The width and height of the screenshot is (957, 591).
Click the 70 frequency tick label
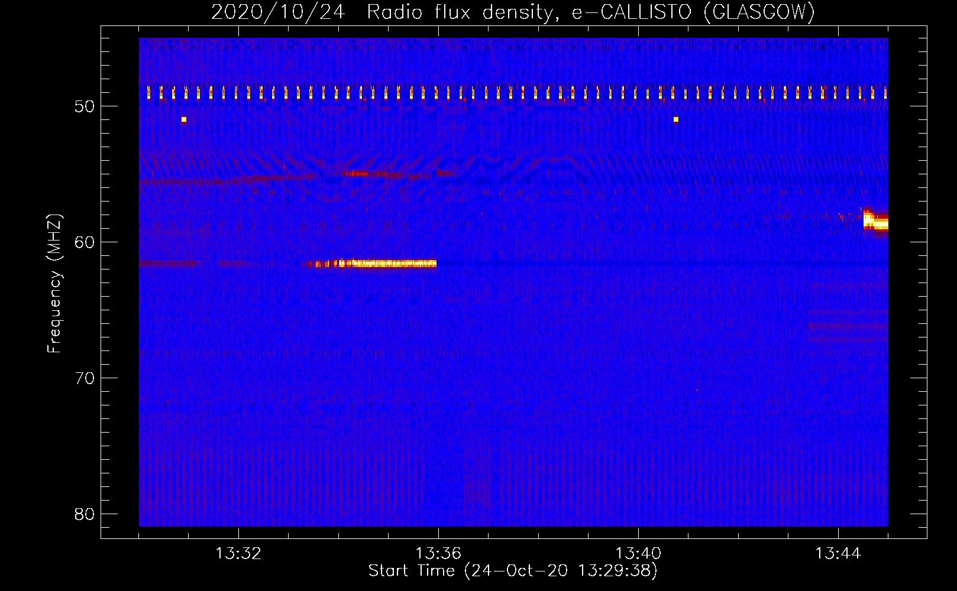[x=85, y=378]
